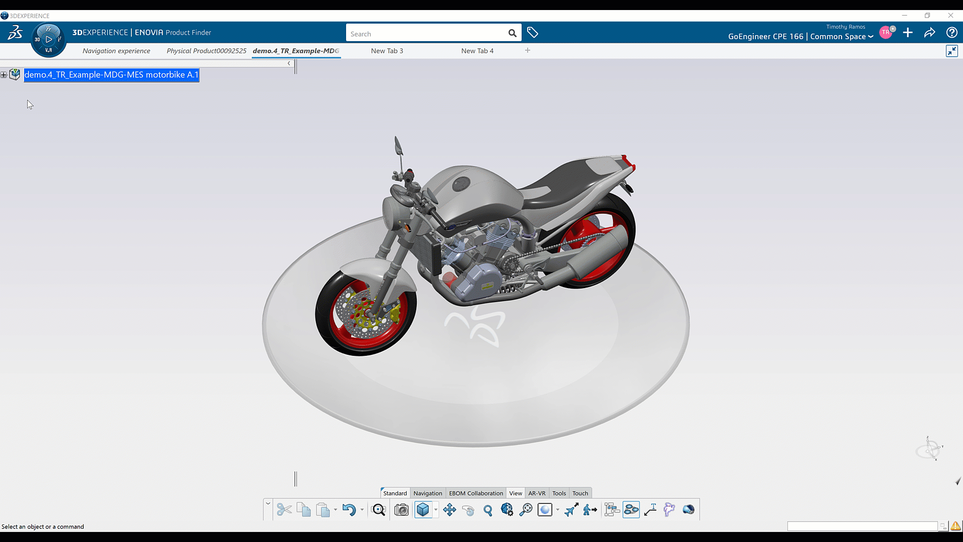Click the Multi-selection tool icon
Image resolution: width=963 pixels, height=542 pixels.
tap(631, 509)
